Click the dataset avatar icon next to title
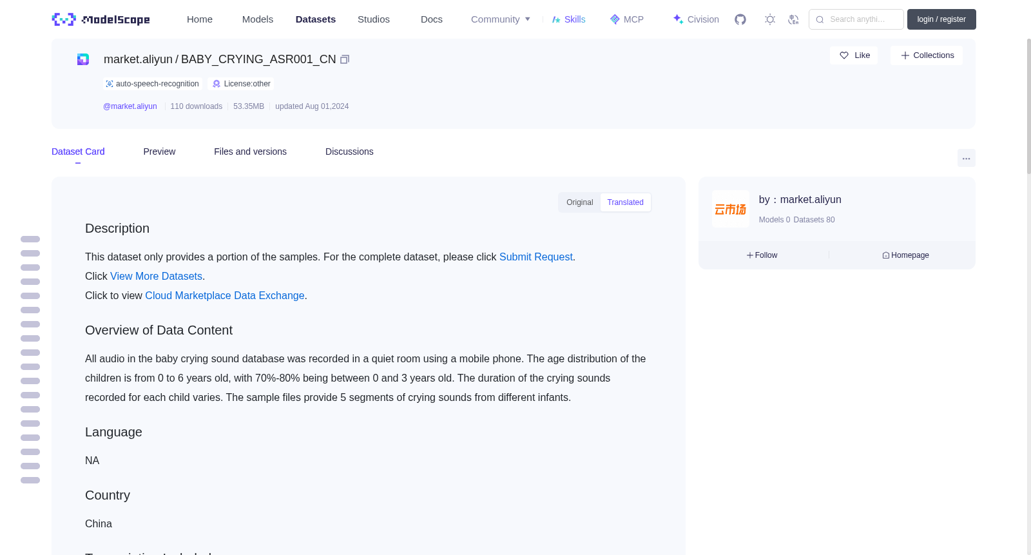This screenshot has height=555, width=1031. 83,59
